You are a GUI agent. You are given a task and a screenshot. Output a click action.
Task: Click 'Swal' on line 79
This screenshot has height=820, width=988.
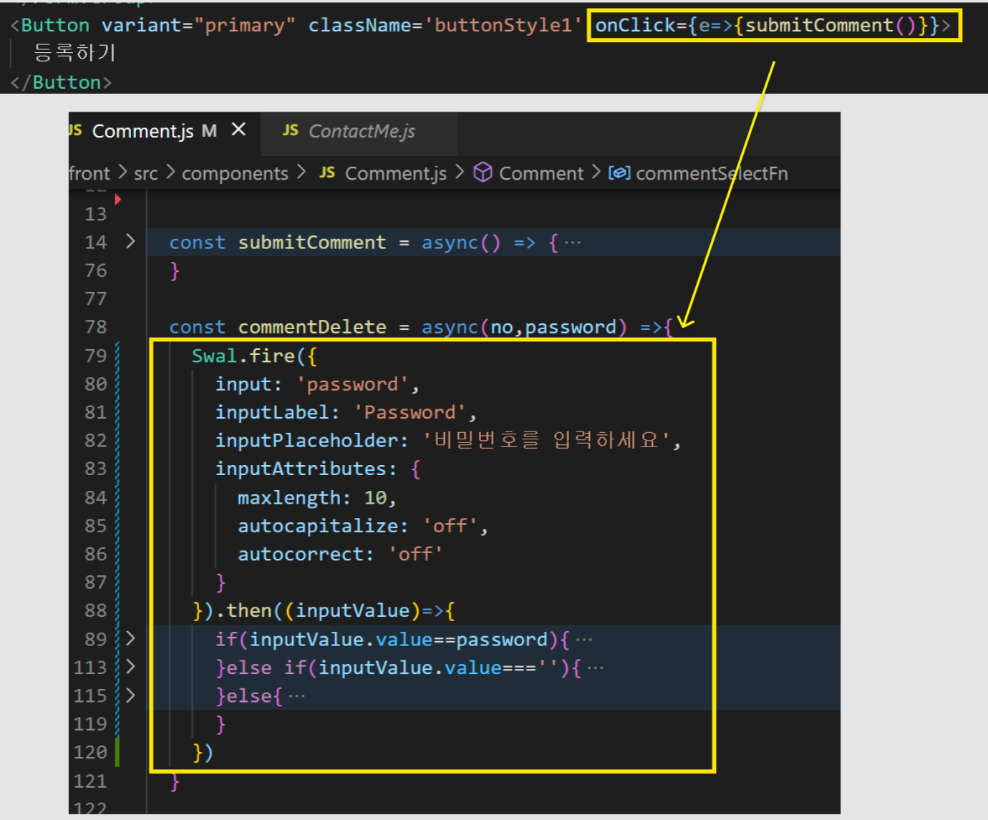point(214,356)
